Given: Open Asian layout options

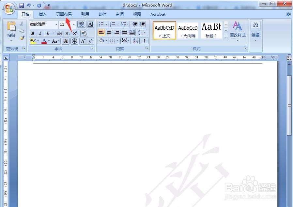Looking at the screenshot, I should [125, 41].
